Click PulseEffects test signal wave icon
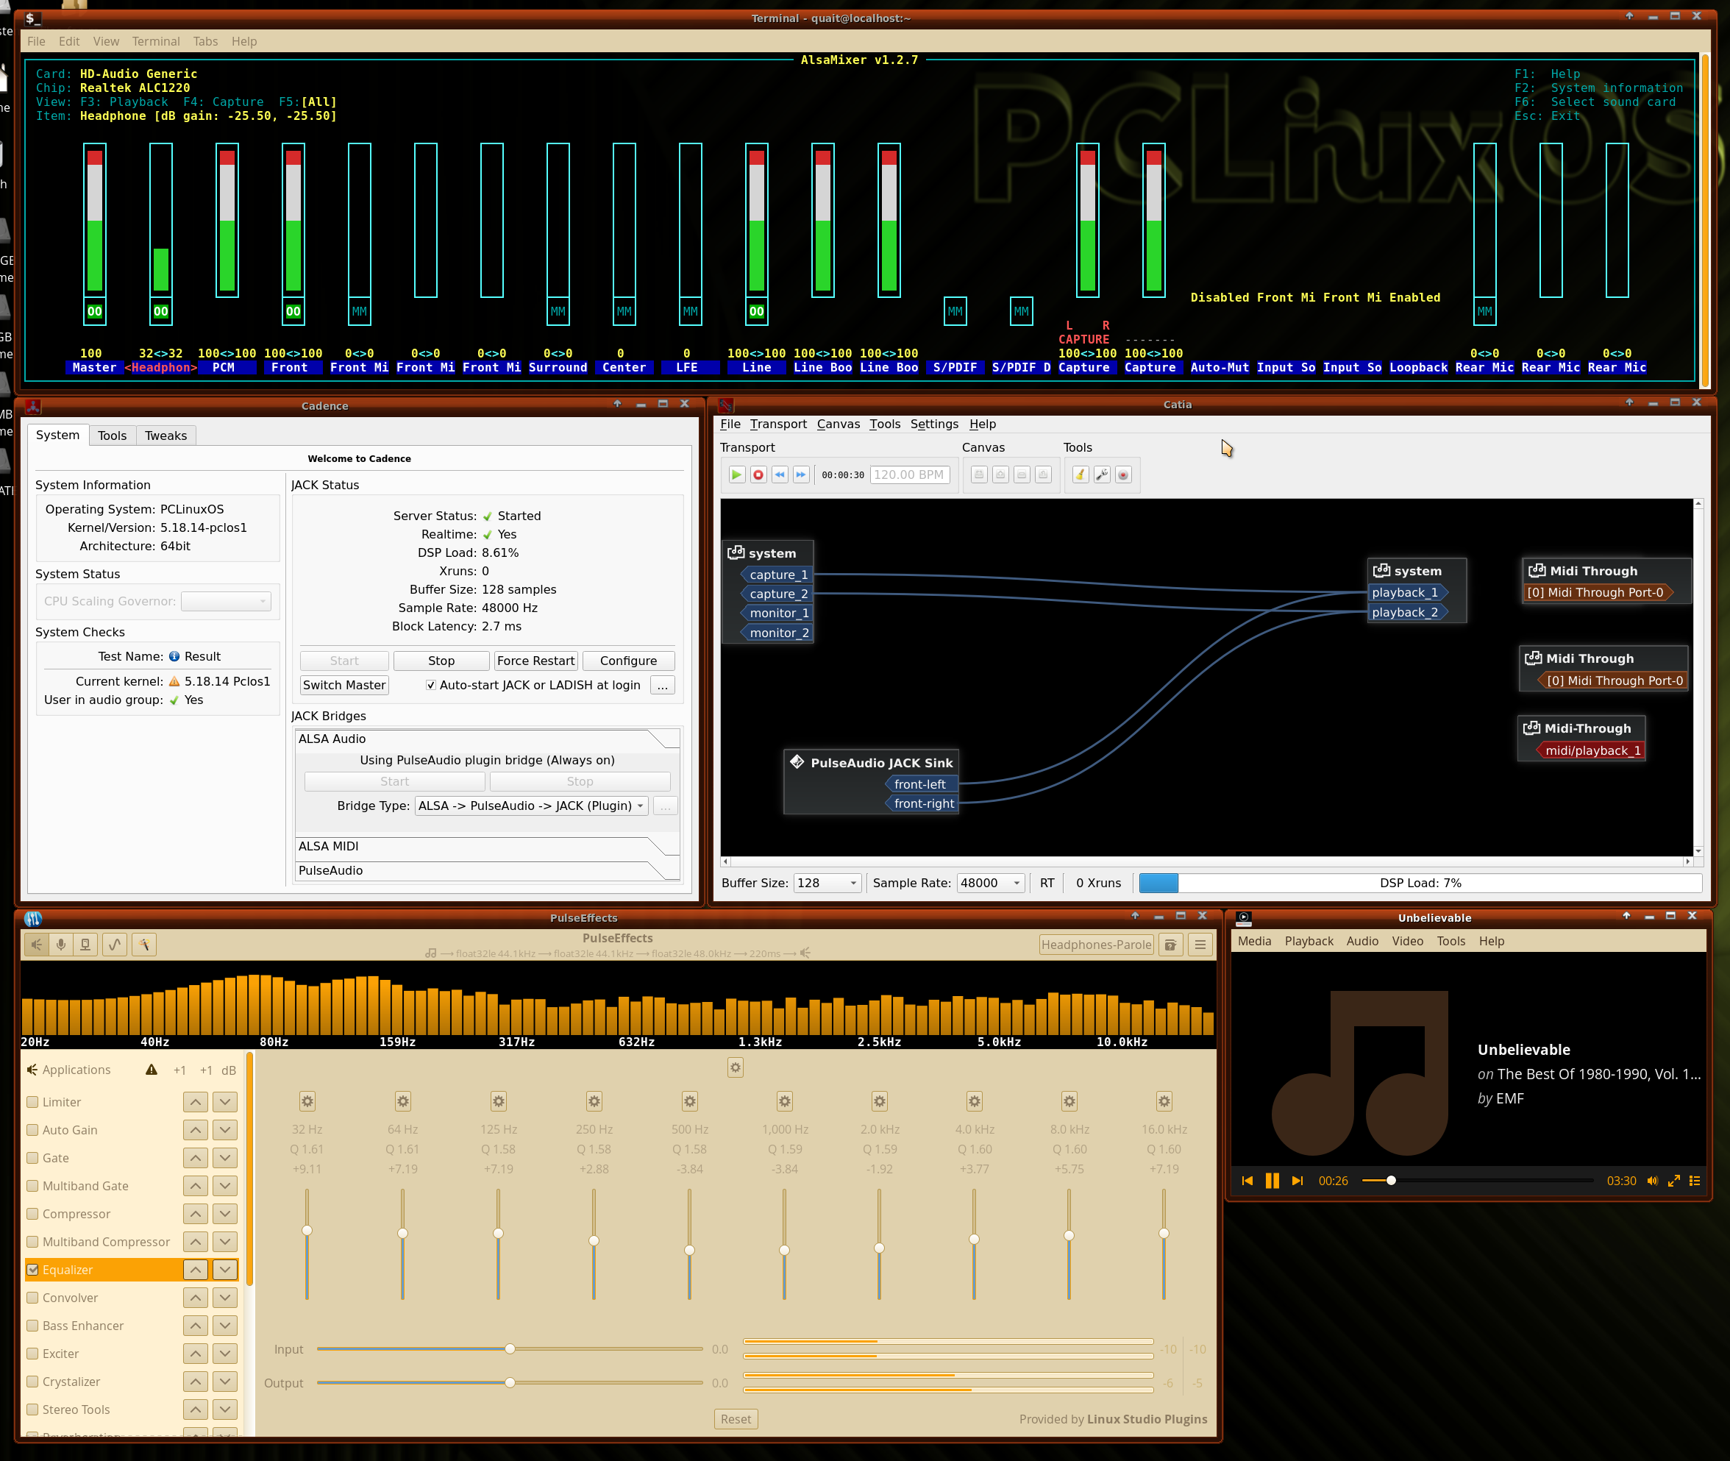 (x=114, y=944)
